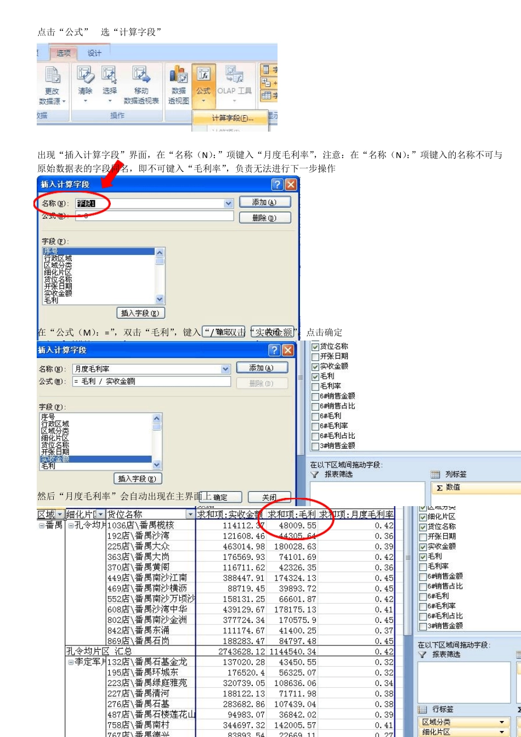This screenshot has width=521, height=737.
Task: Expand the 清除 dropdown arrow in the ribbon
Action: [86, 101]
